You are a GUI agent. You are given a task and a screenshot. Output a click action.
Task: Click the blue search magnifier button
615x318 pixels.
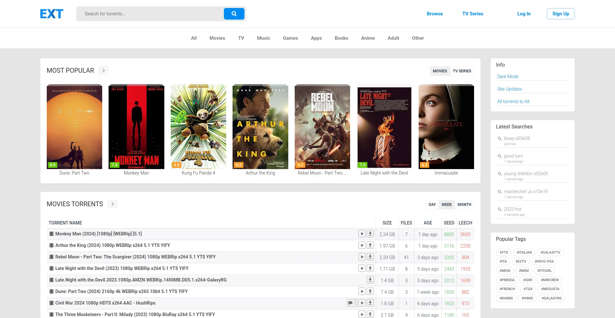pos(234,14)
